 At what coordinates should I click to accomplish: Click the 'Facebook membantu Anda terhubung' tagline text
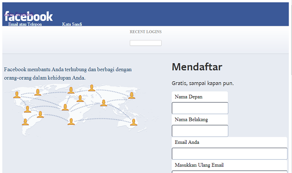click(x=68, y=74)
